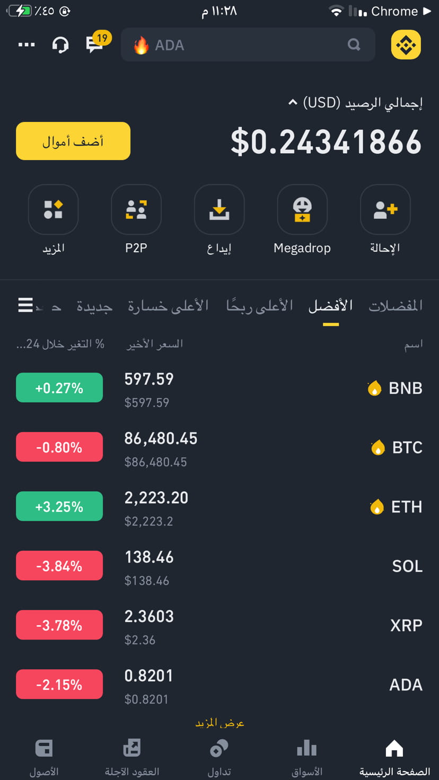Toggle BTC +/-0.80% change display badge
439x780 pixels.
pyautogui.click(x=59, y=447)
